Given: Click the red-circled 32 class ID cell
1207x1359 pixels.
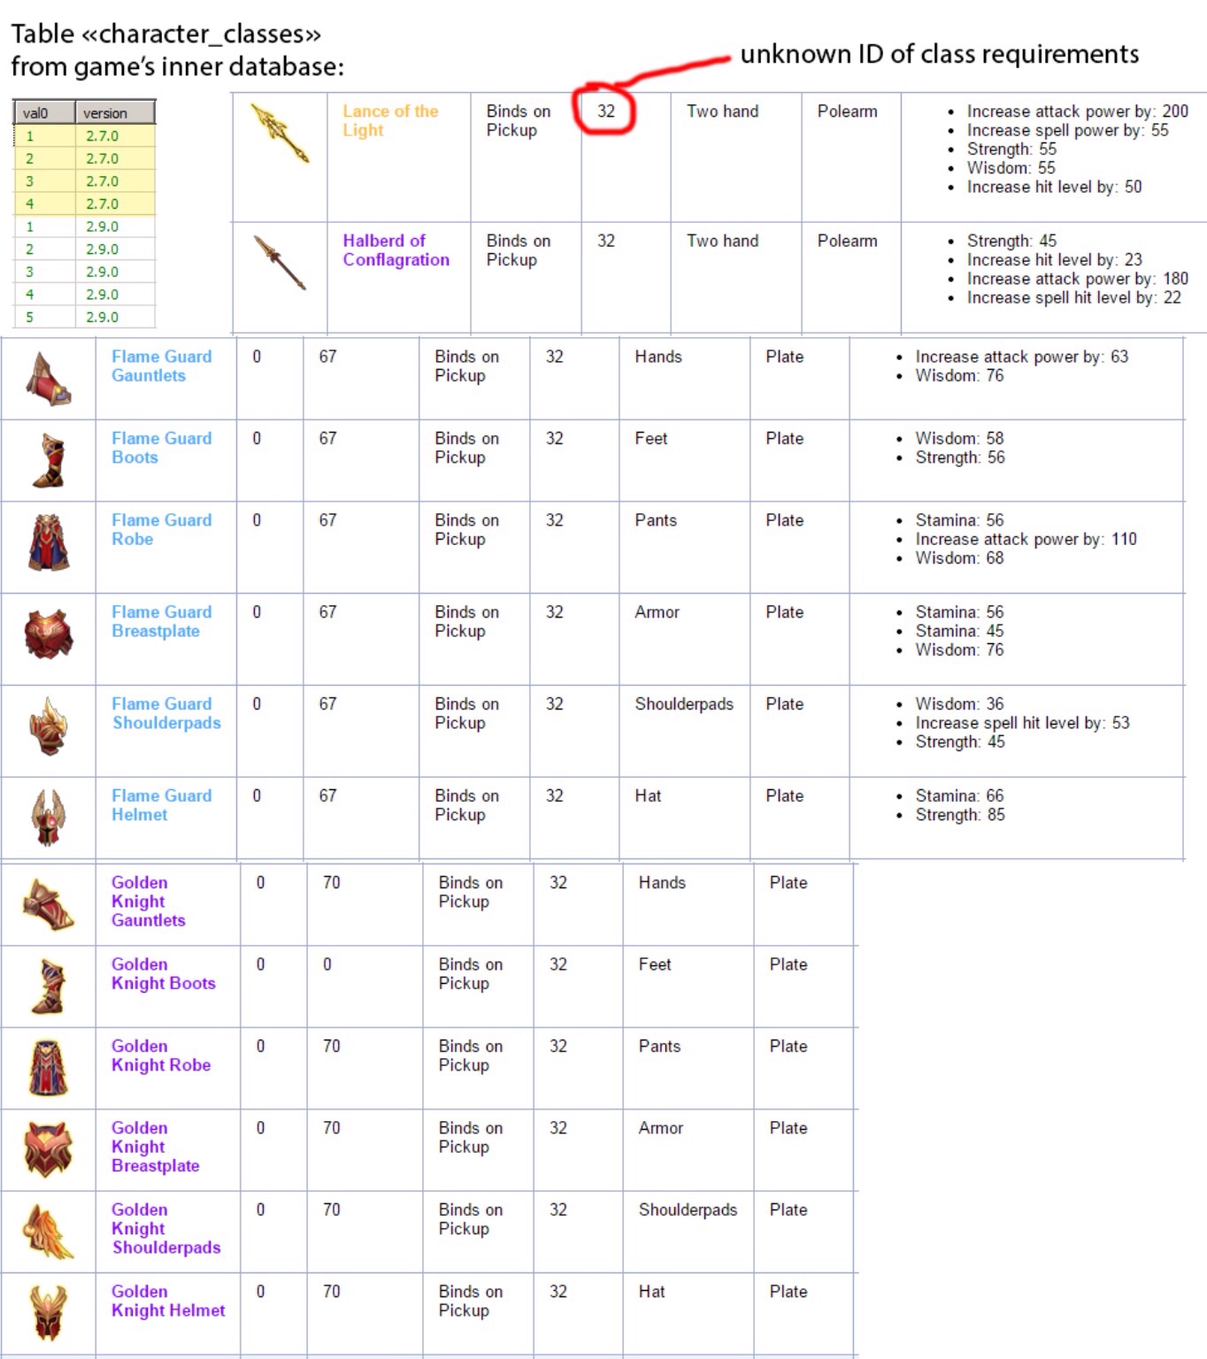Looking at the screenshot, I should [605, 111].
